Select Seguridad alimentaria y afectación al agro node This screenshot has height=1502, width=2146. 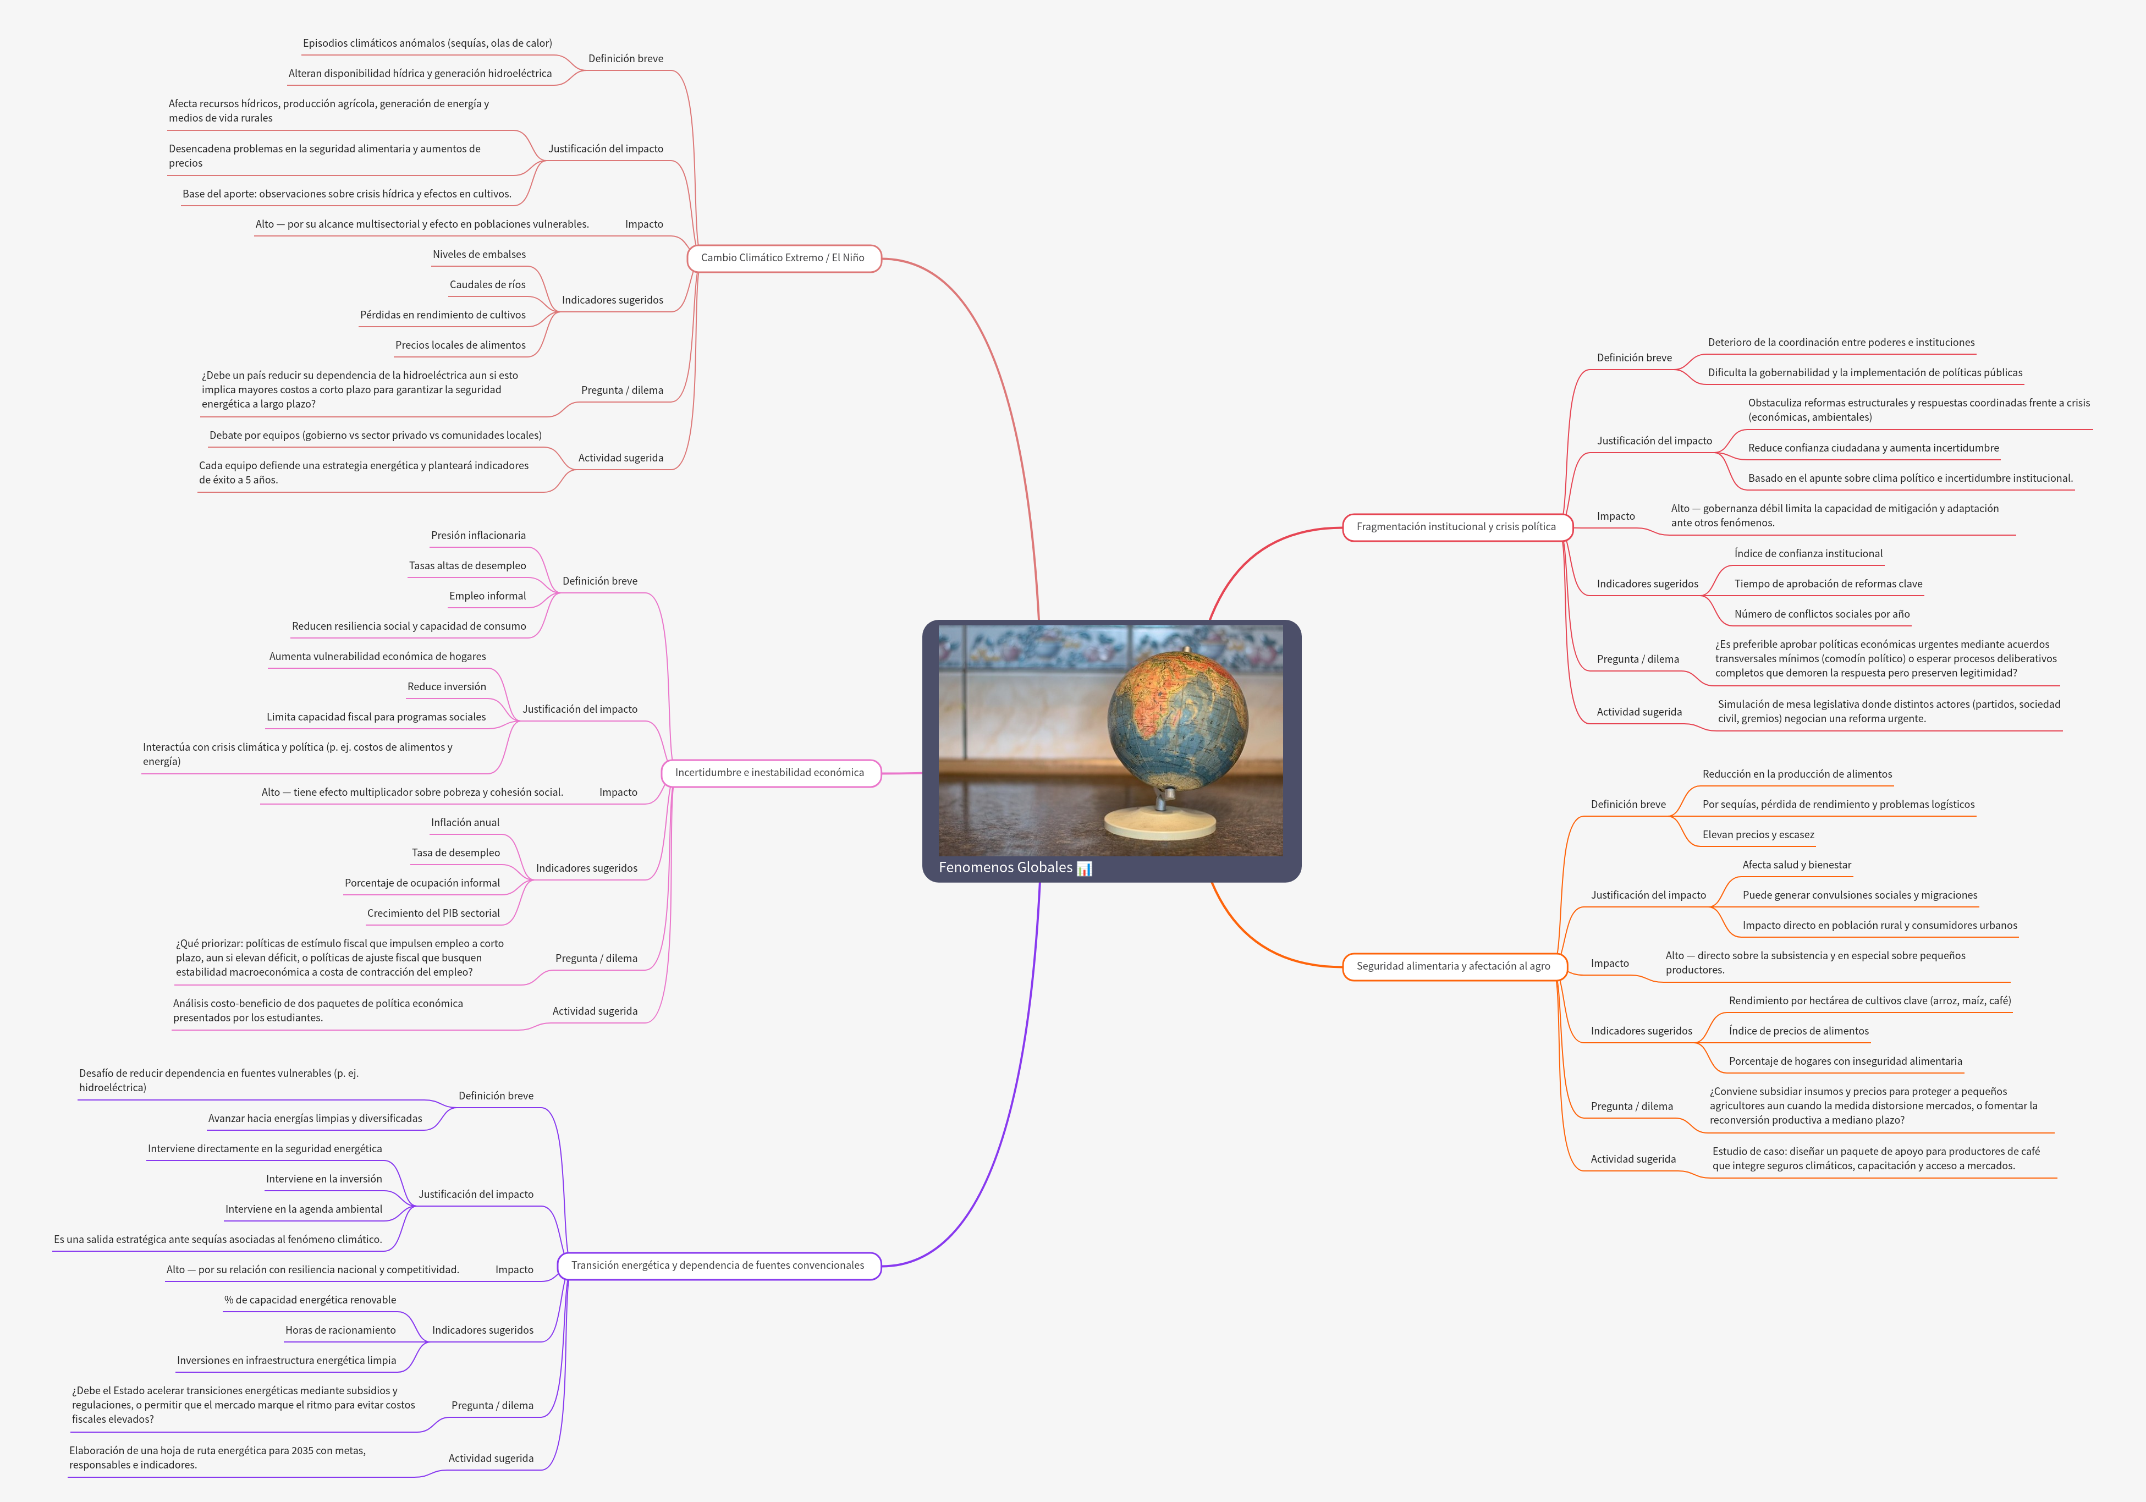click(x=1454, y=966)
